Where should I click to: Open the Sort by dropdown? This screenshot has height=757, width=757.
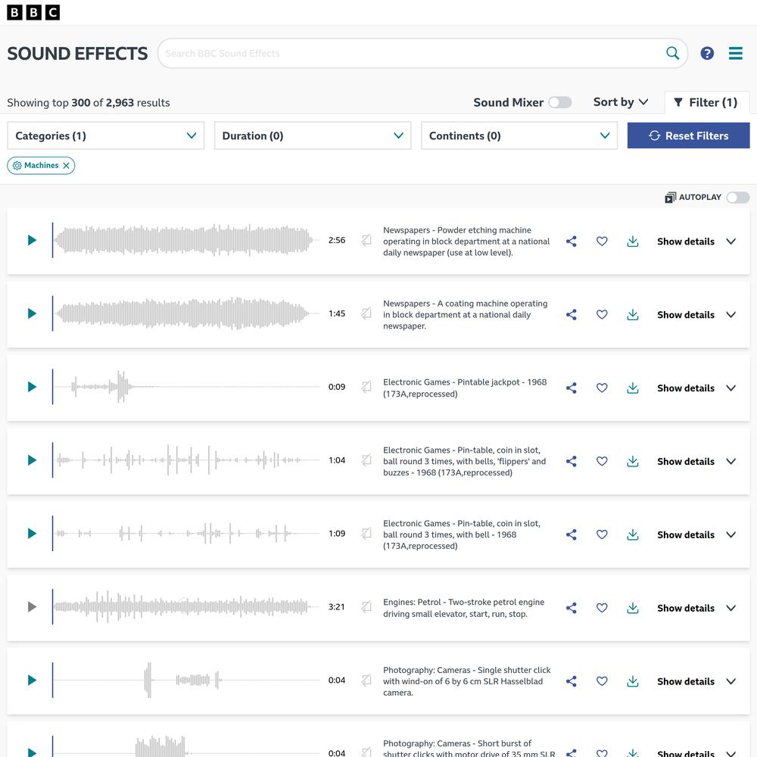(x=621, y=102)
